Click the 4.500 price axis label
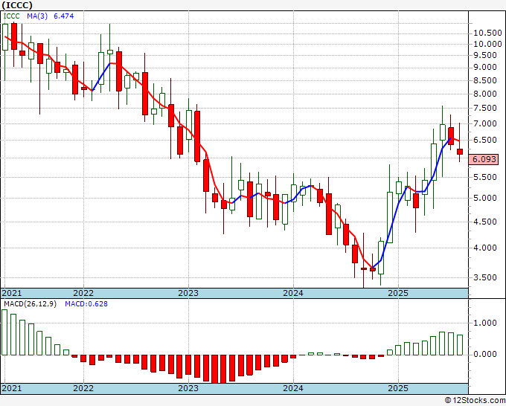The width and height of the screenshot is (506, 406). coord(484,222)
